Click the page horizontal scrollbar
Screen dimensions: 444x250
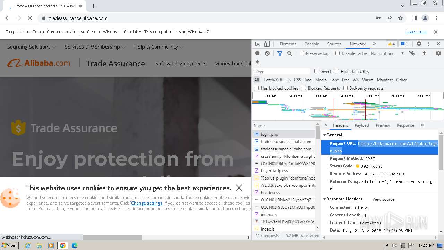click(x=112, y=237)
